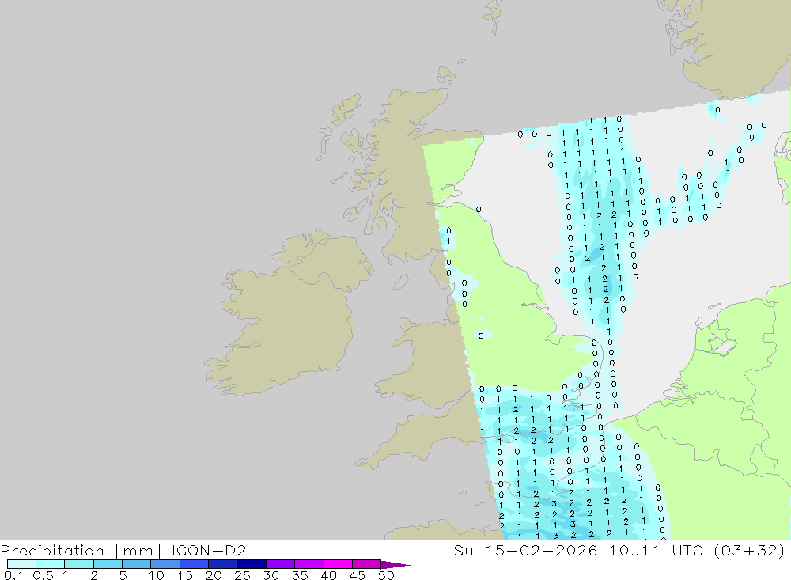This screenshot has height=580, width=791.
Task: Click the '25' legend value label
Action: pyautogui.click(x=243, y=575)
